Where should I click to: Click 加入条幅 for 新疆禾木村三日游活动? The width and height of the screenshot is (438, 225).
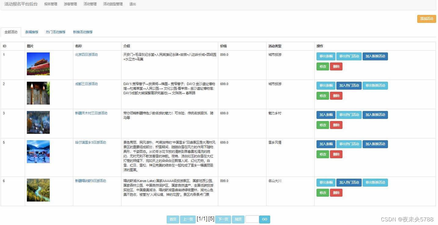(326, 115)
